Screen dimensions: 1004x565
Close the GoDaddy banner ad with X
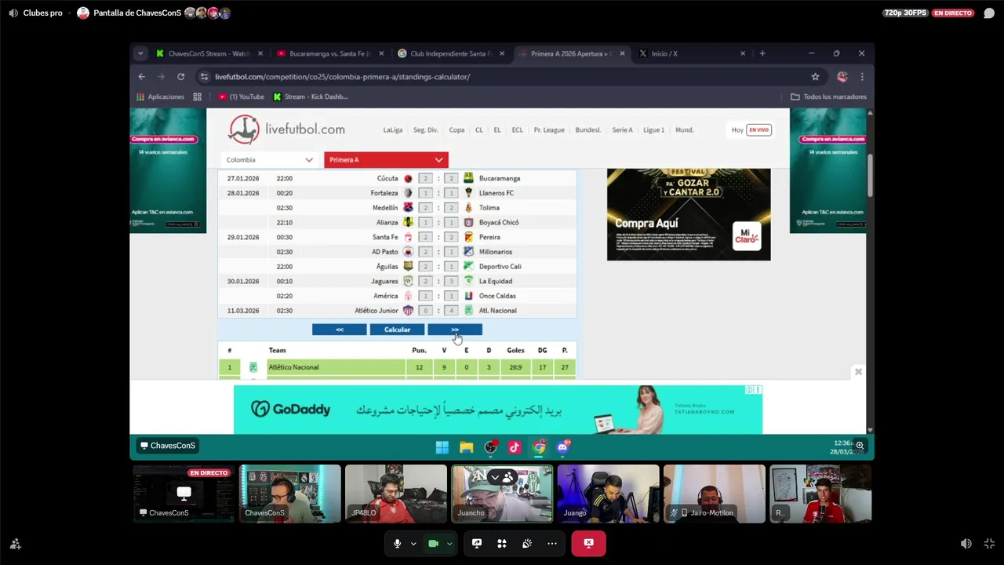click(858, 372)
